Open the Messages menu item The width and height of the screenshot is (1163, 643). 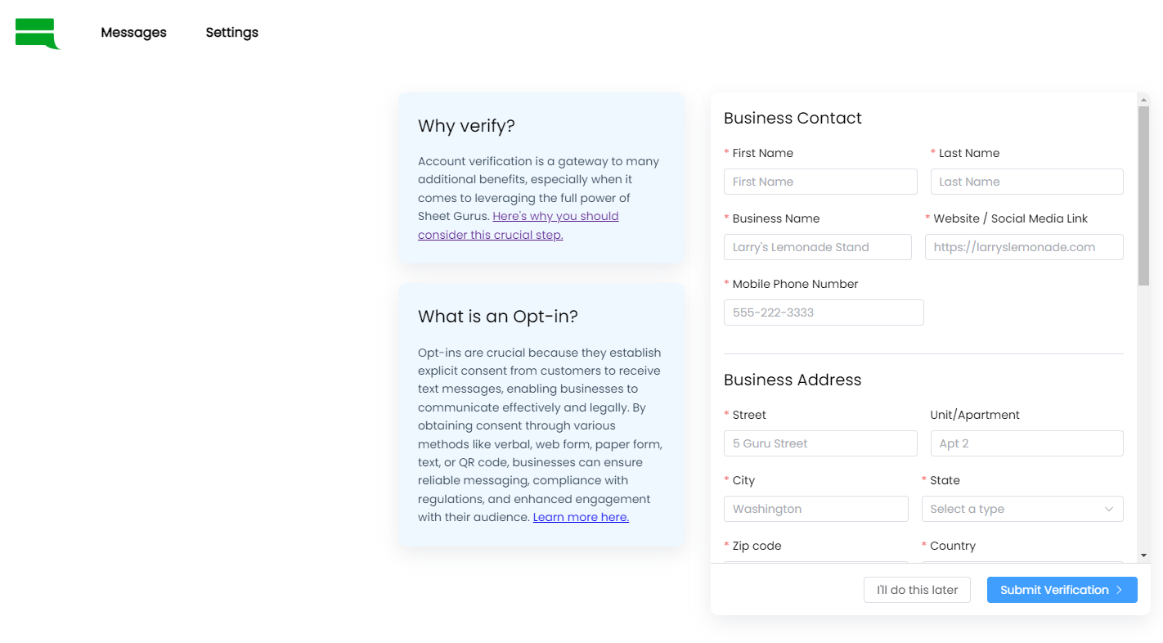[133, 33]
